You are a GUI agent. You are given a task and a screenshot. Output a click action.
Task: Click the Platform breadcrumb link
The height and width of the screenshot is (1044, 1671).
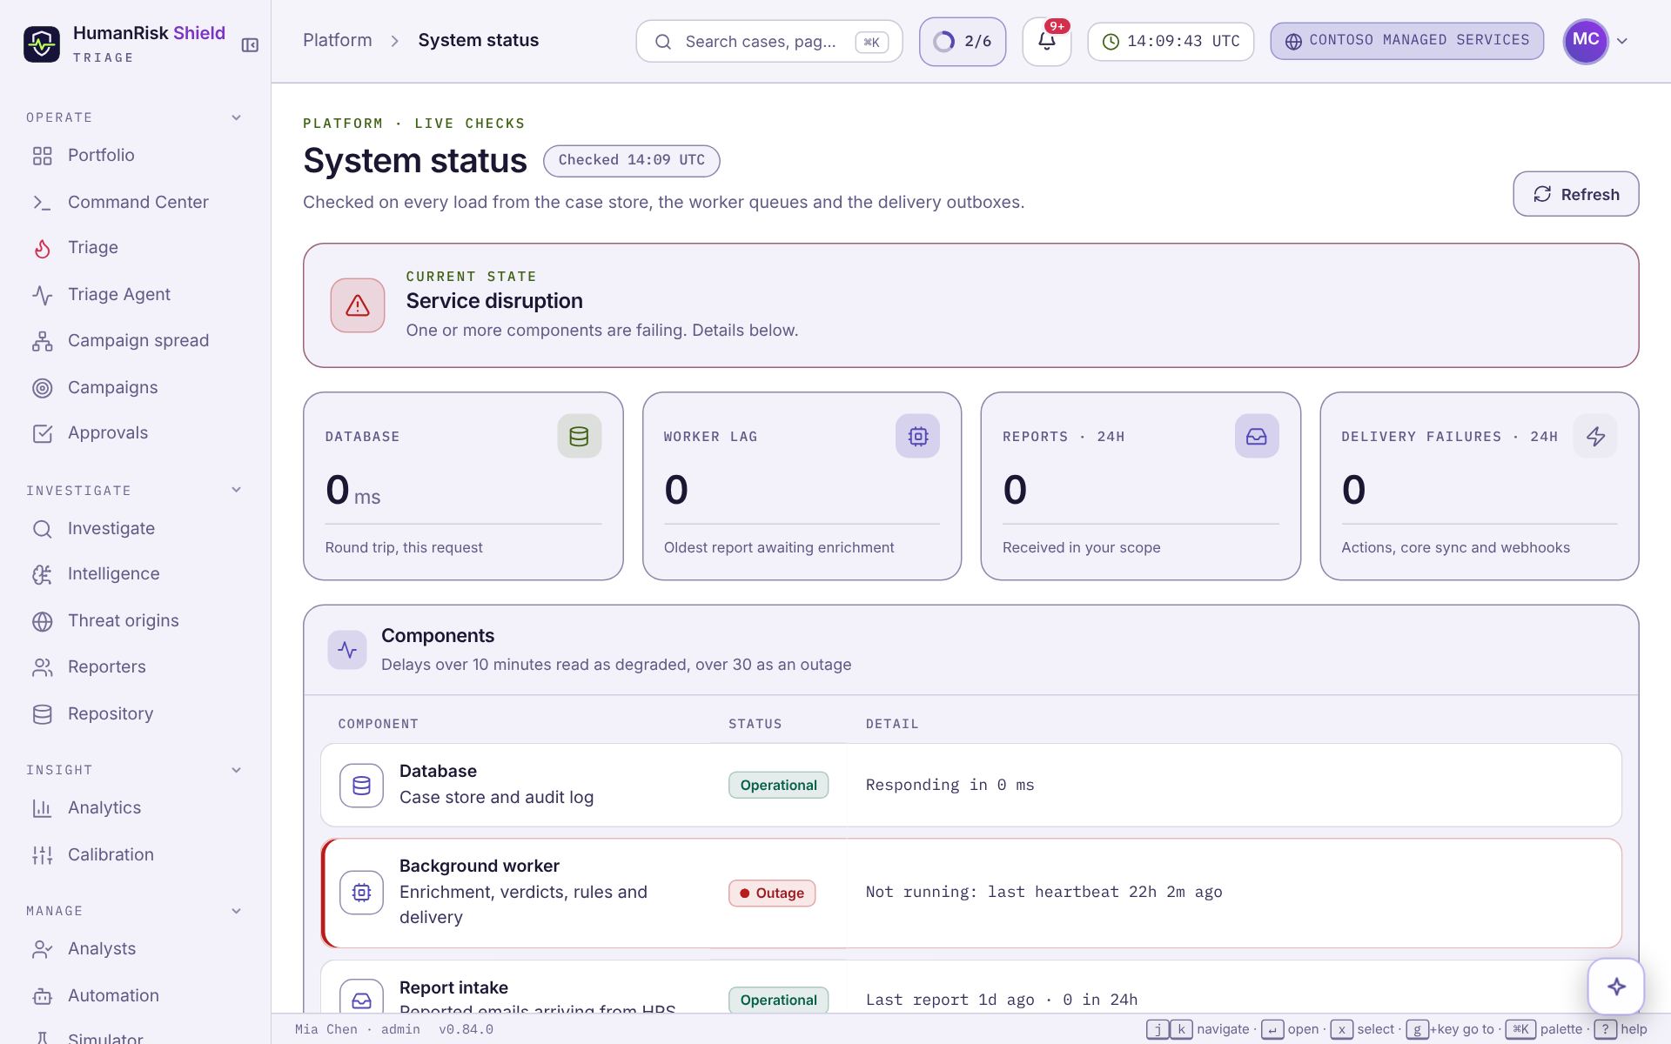tap(337, 40)
